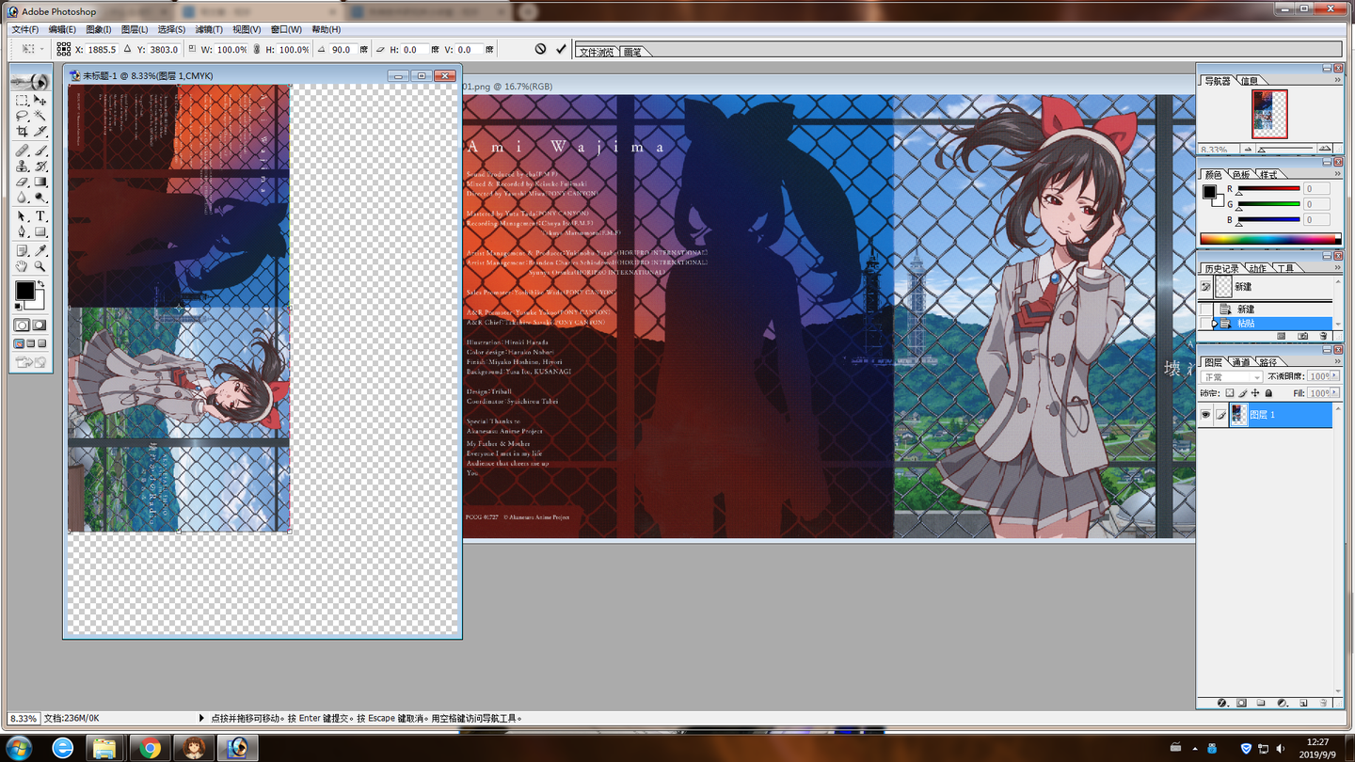Open the 窗口(W) menu
Viewport: 1355px width, 762px height.
point(286,30)
